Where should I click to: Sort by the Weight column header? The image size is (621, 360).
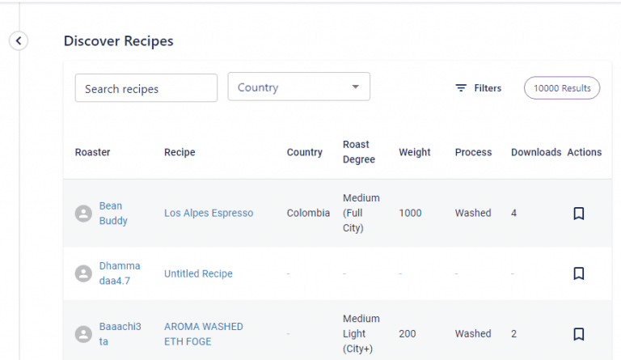414,152
